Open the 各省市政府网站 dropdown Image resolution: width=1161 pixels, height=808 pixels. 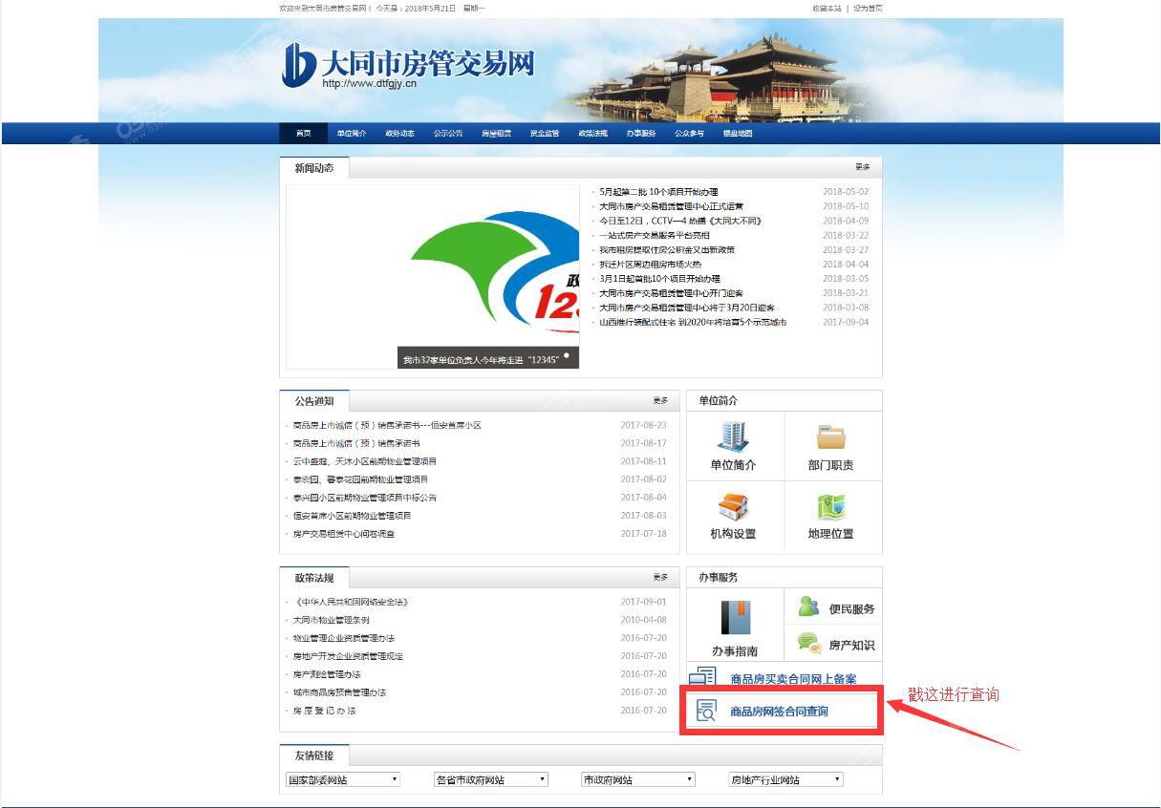point(490,779)
